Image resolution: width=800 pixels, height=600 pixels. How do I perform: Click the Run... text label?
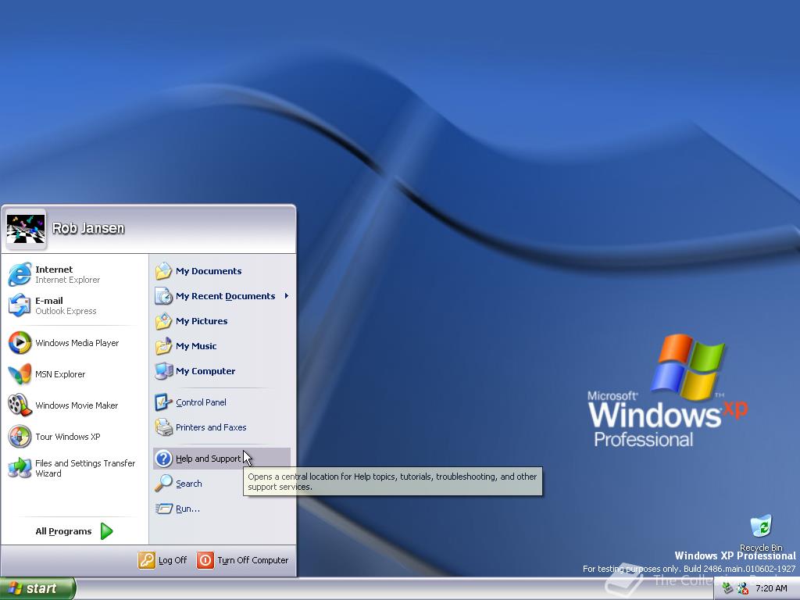point(187,509)
